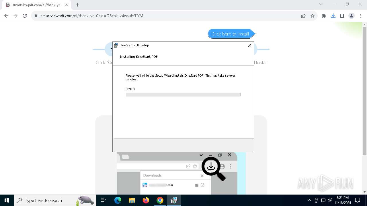Screen dimensions: 367x206
Task: Open new tab with plus button
Action: point(77,5)
